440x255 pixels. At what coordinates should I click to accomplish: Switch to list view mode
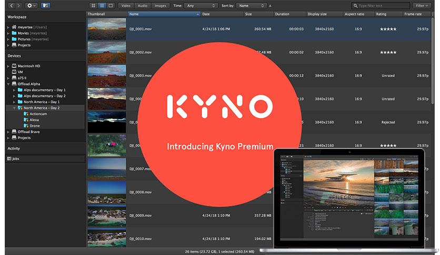click(x=102, y=6)
